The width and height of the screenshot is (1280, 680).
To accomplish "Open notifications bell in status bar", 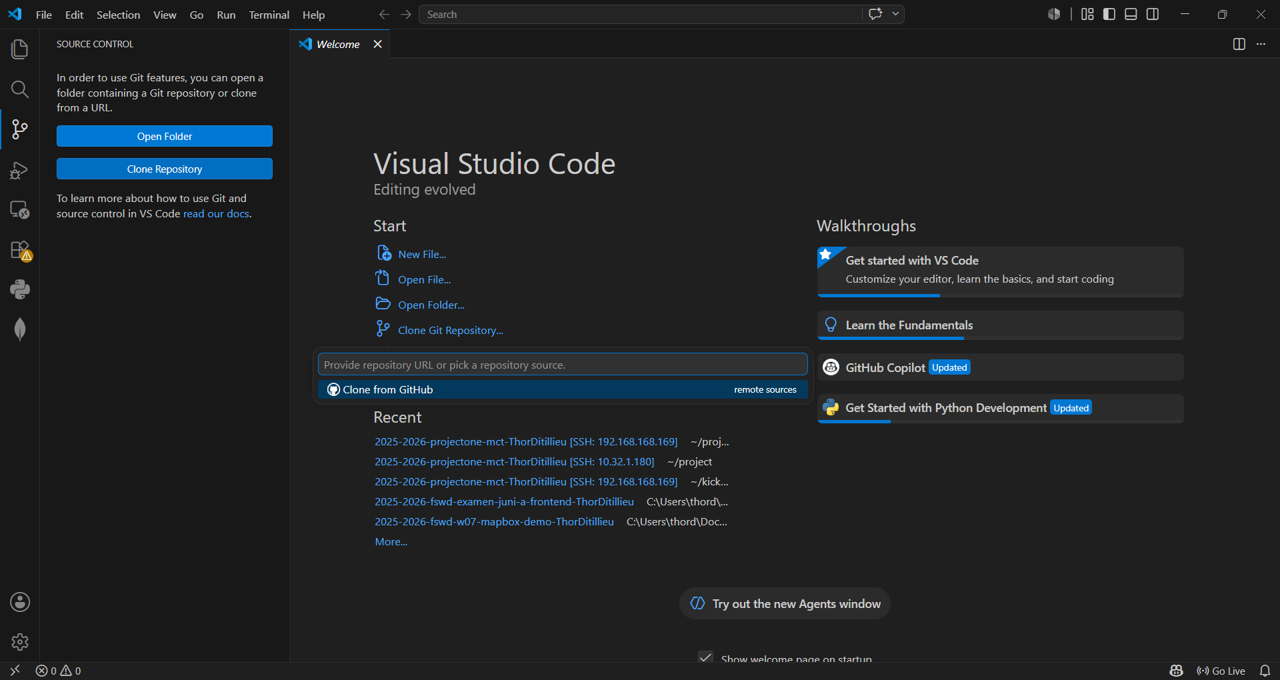I will pos(1265,671).
